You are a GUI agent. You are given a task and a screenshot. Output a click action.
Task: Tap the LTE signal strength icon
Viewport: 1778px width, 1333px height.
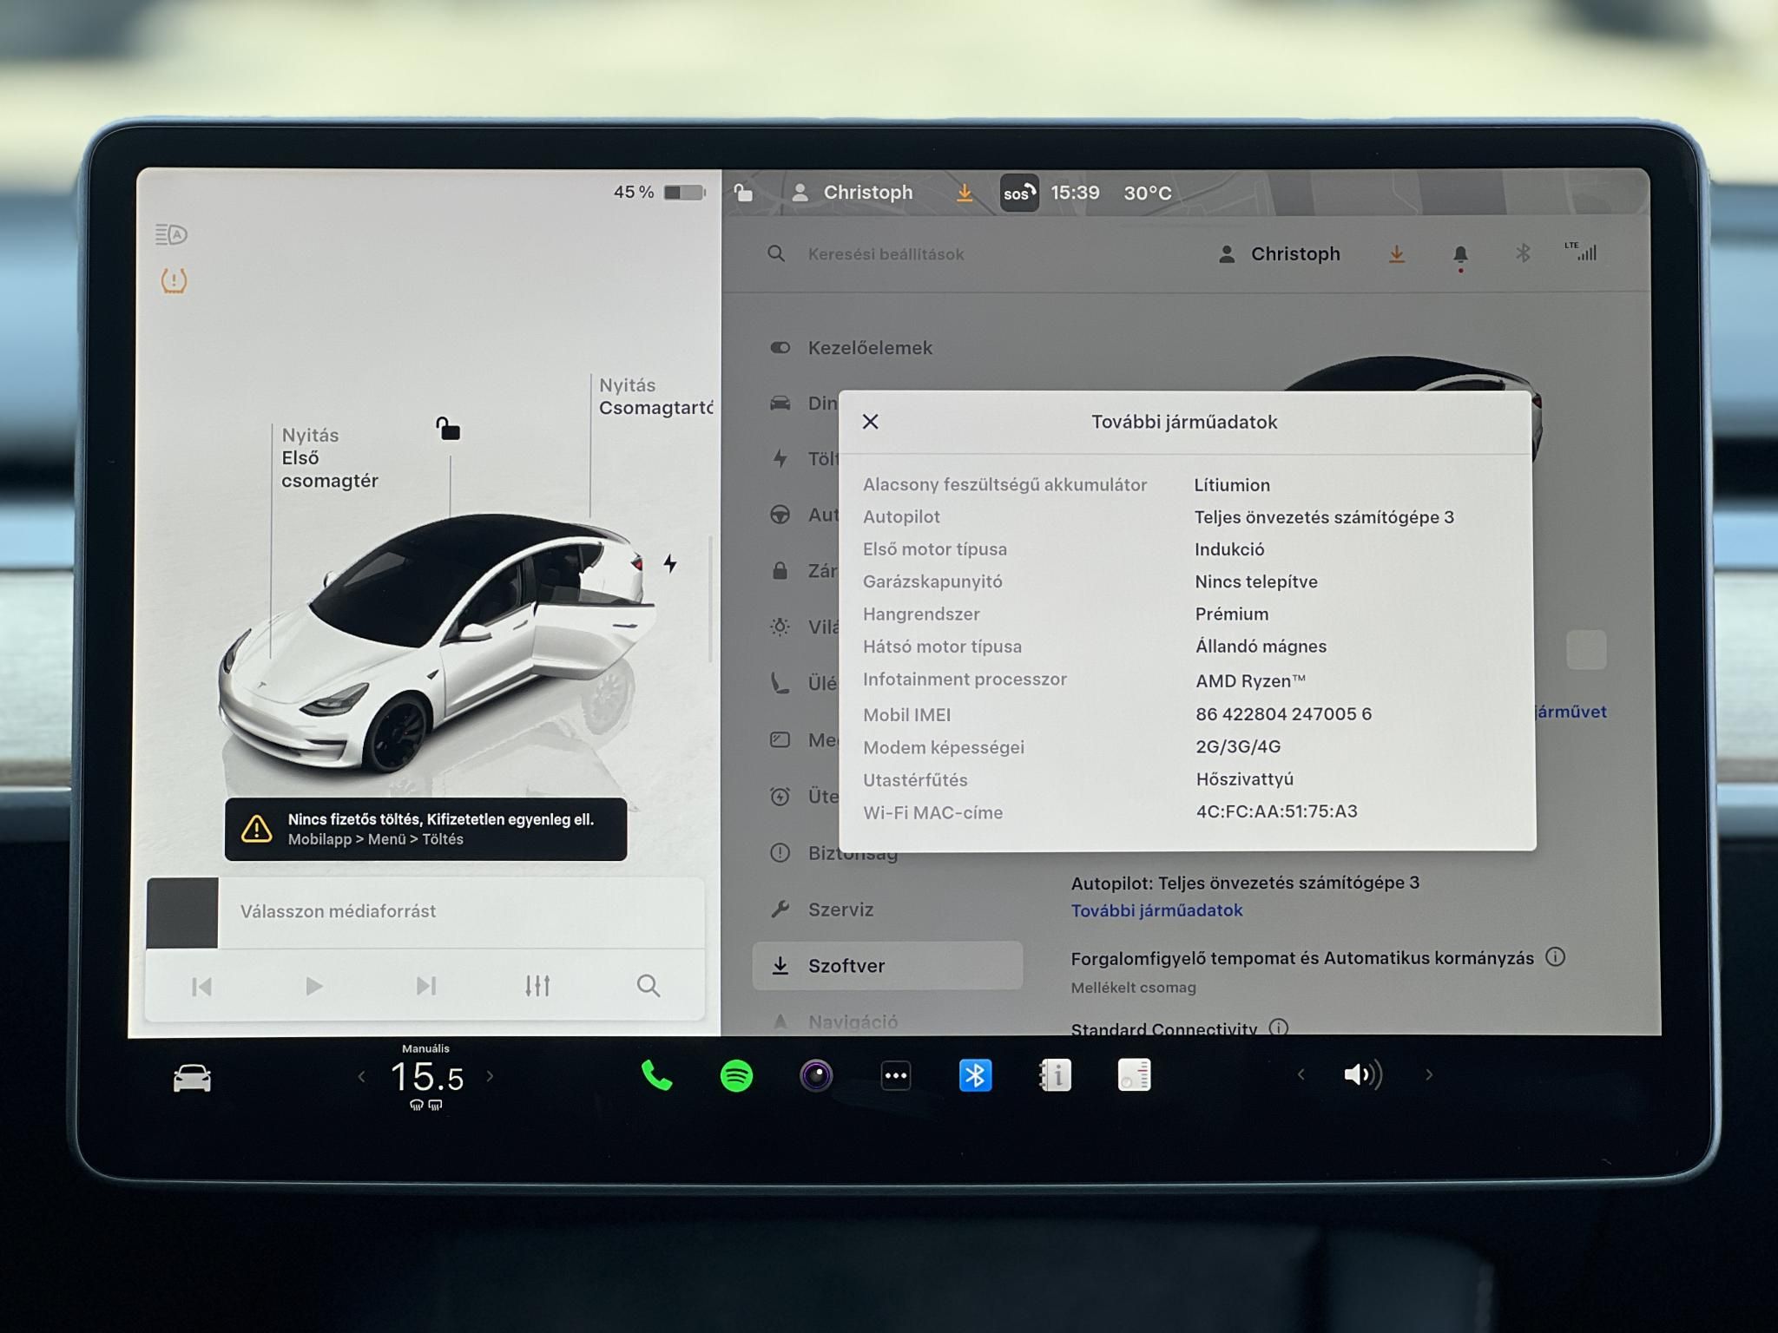pos(1581,252)
